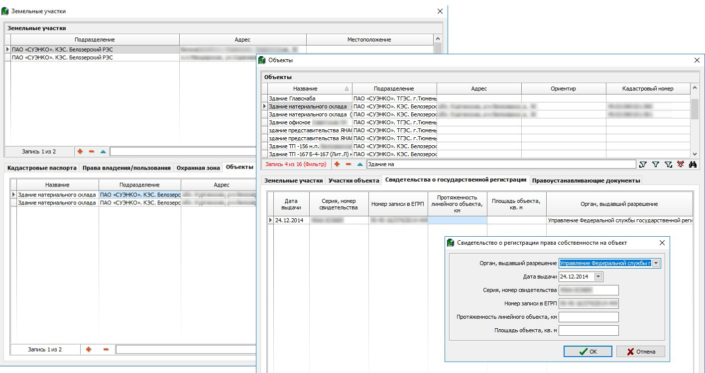Open Дата выдачи date picker dropdown
705x373 pixels.
598,277
